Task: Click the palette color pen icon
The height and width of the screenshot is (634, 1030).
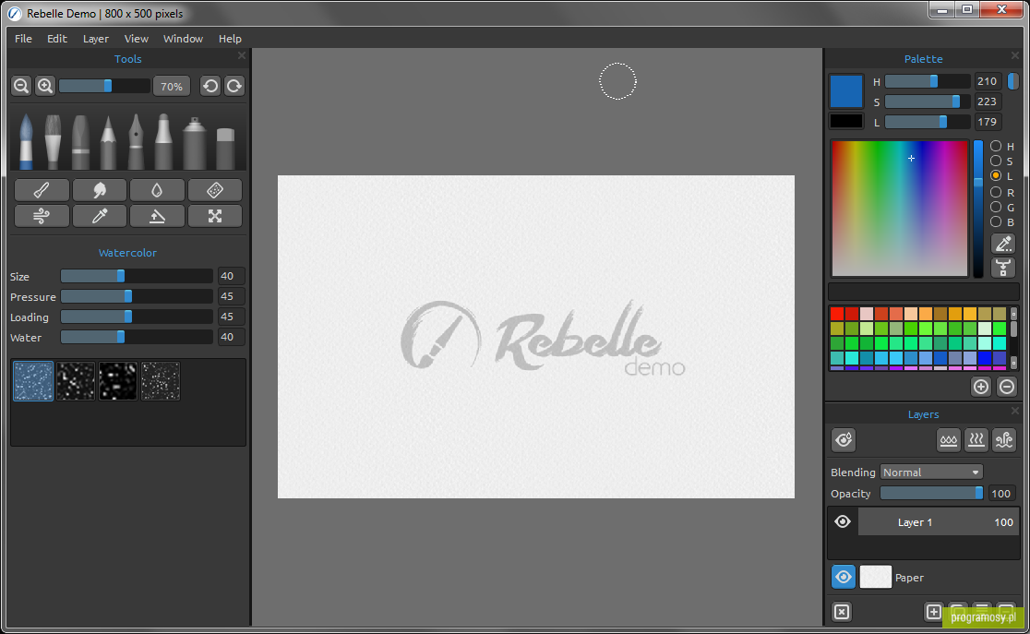Action: coord(1003,244)
